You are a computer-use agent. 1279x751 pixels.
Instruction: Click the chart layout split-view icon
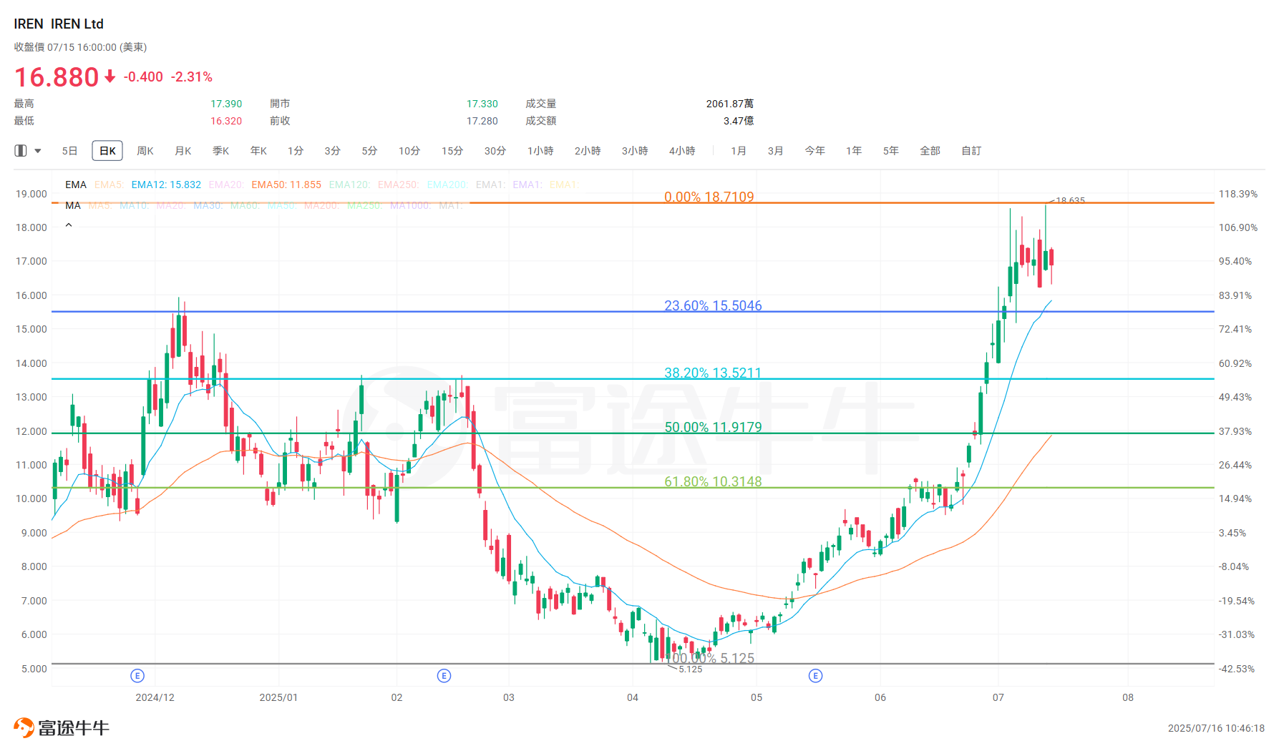pyautogui.click(x=19, y=150)
